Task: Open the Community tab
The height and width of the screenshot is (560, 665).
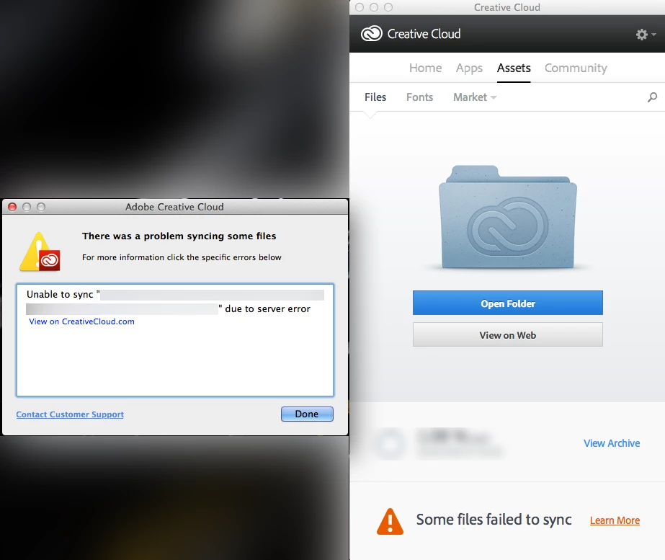Action: click(576, 68)
